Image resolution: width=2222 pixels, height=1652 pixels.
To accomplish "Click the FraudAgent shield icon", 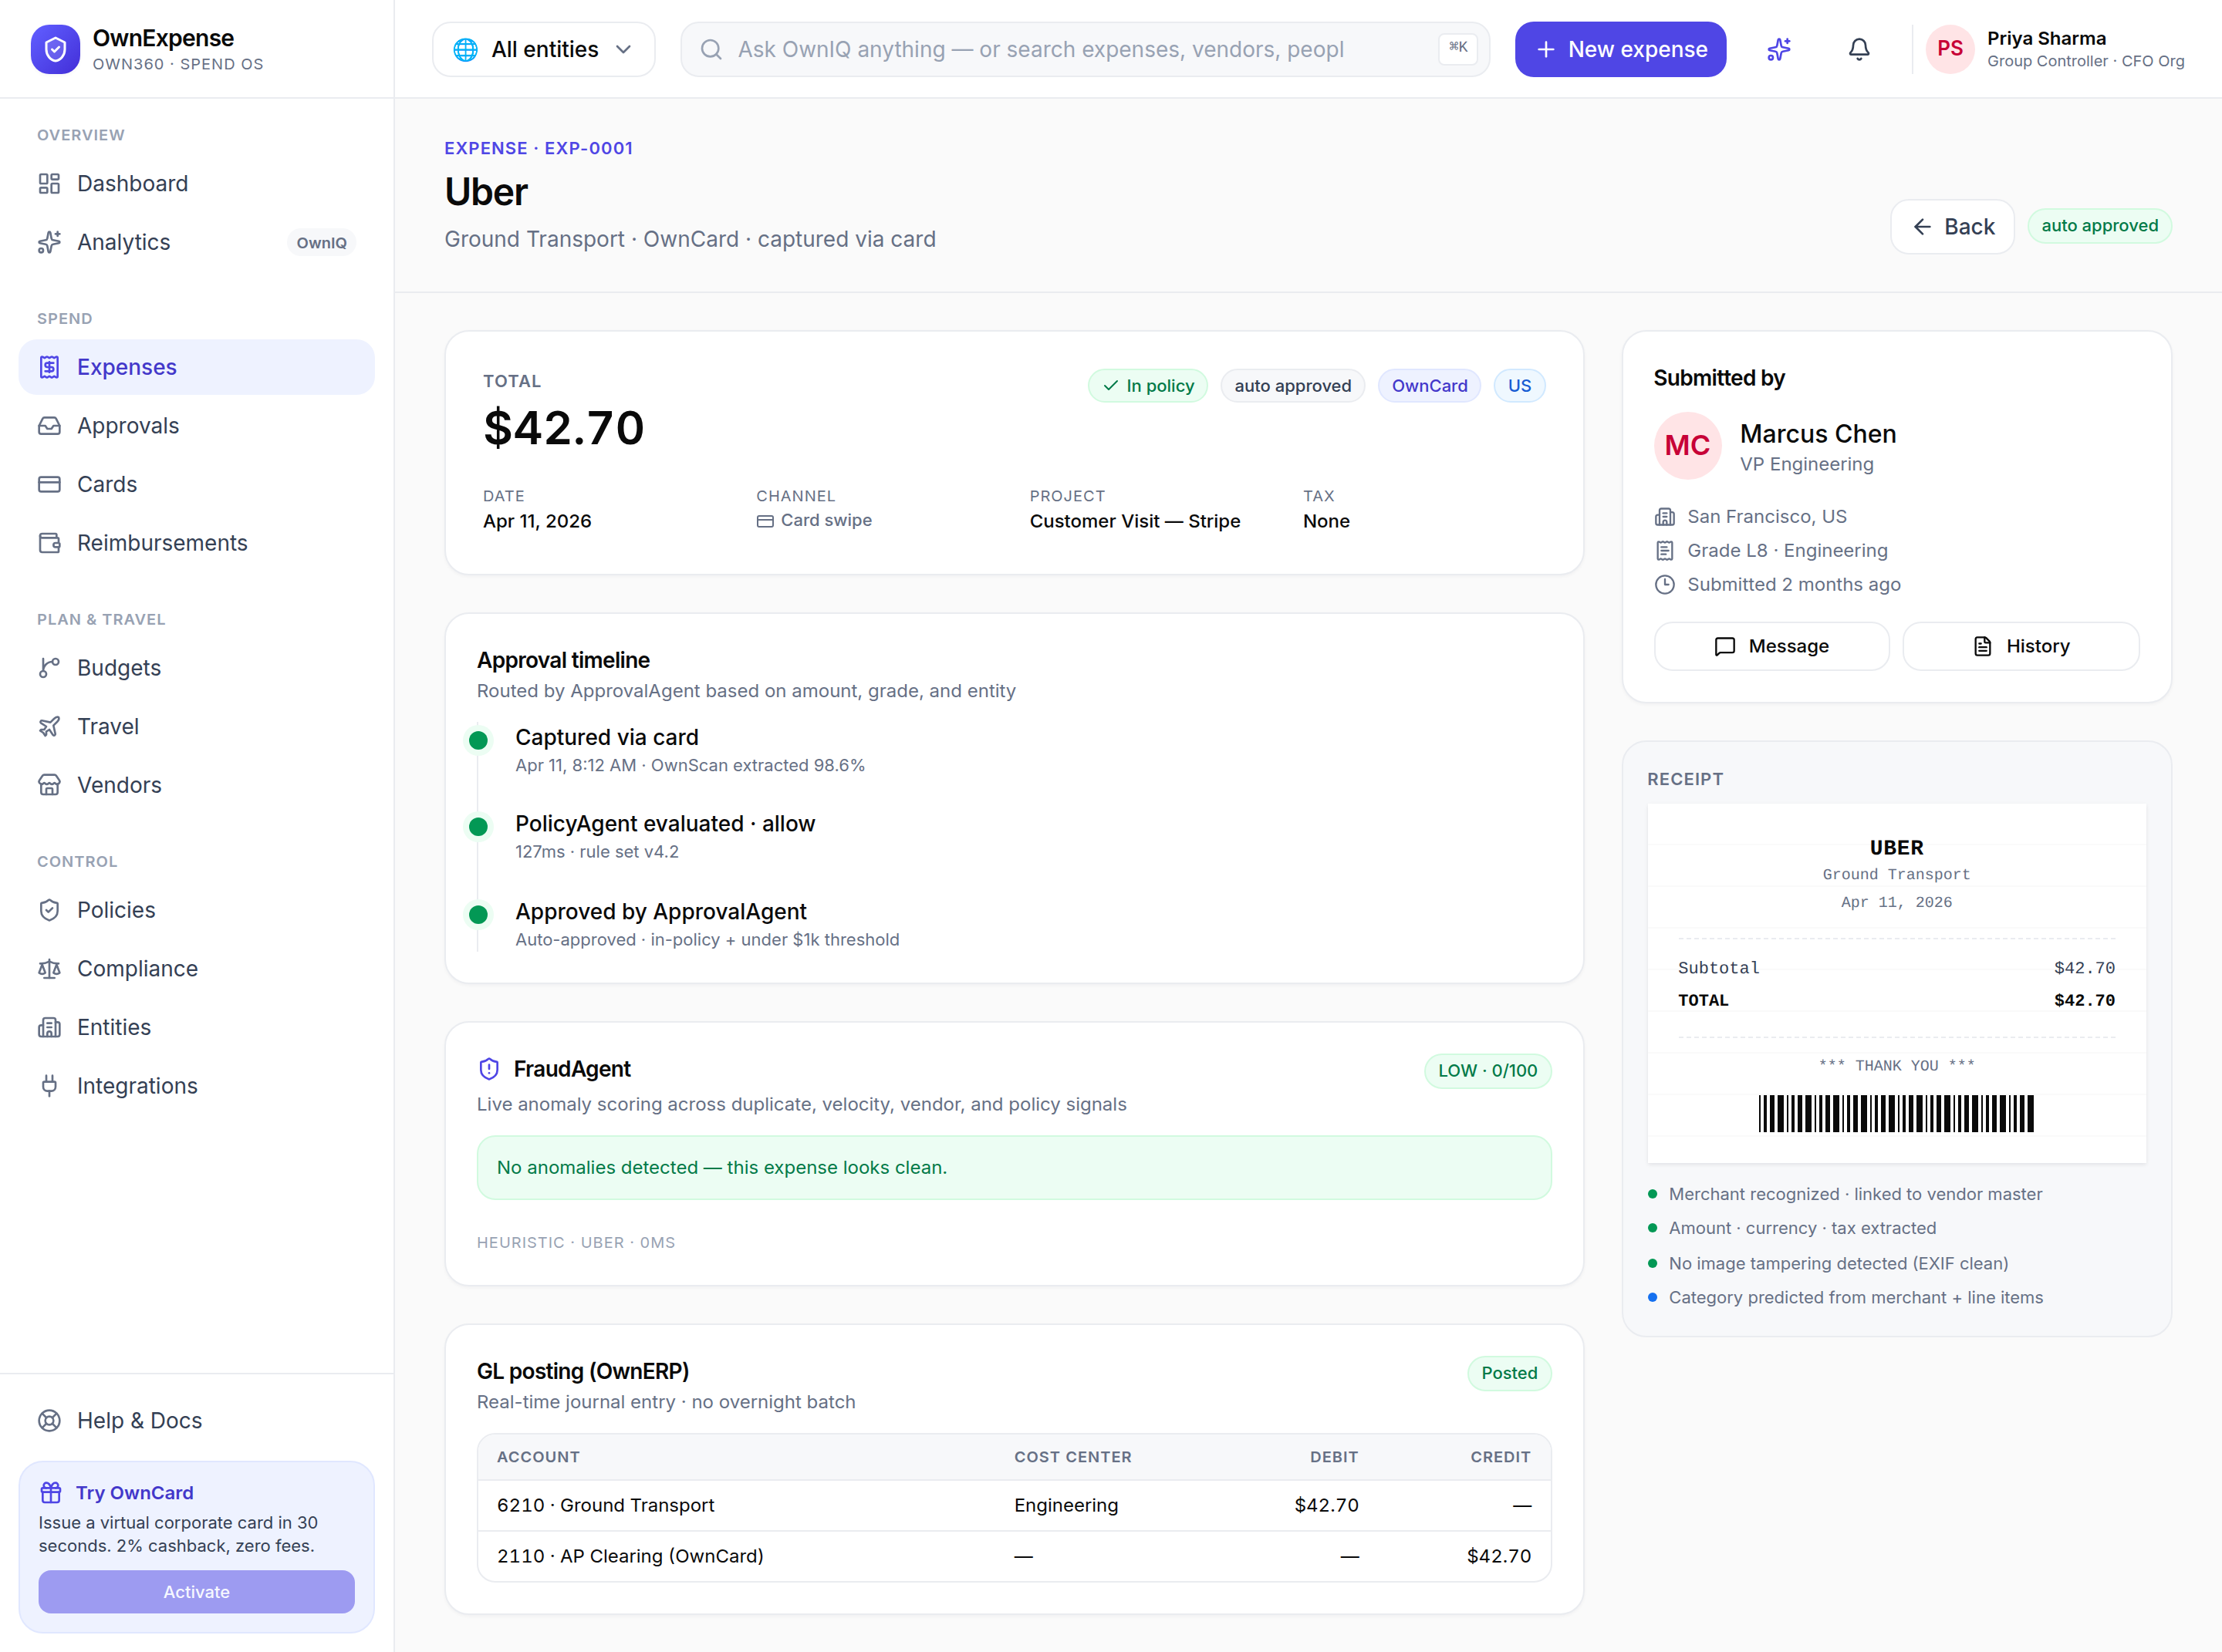I will [x=489, y=1069].
